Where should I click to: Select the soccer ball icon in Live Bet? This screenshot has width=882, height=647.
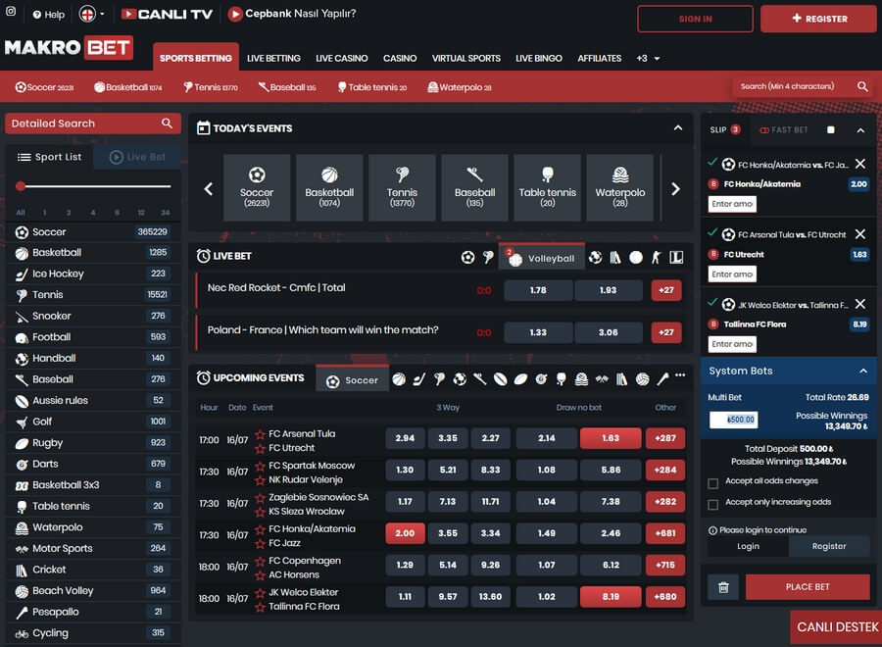tap(467, 257)
